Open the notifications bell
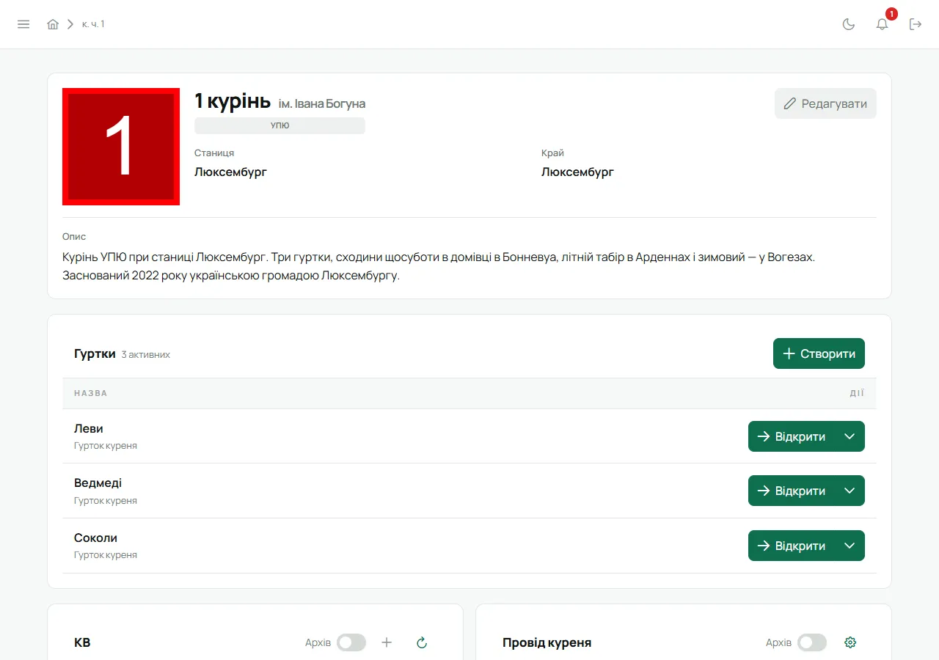939x660 pixels. click(x=883, y=24)
